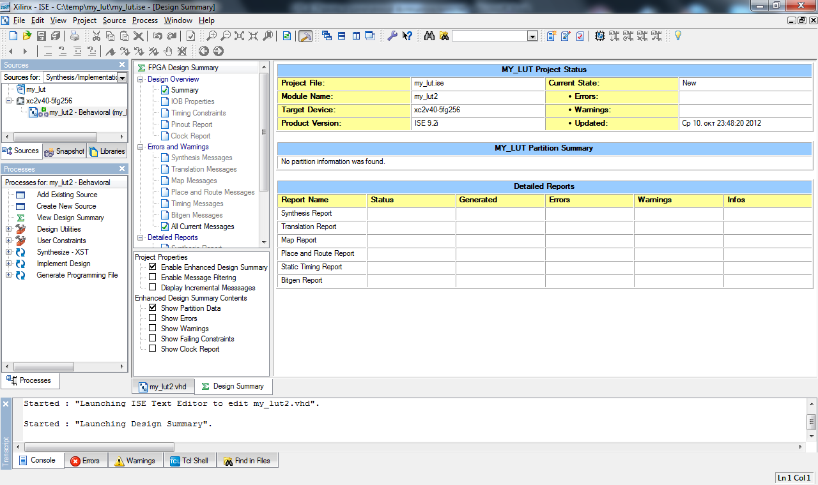This screenshot has height=485, width=818.
Task: Click the Zoom Out magnifier icon
Action: point(226,36)
